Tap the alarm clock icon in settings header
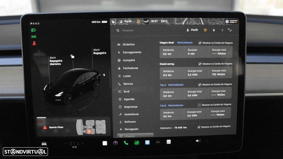The image size is (283, 159). (x=205, y=30)
